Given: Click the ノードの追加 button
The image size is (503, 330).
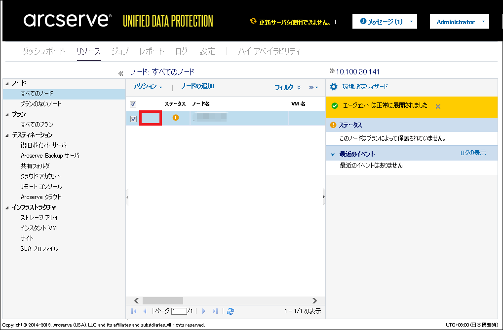Looking at the screenshot, I should [197, 86].
